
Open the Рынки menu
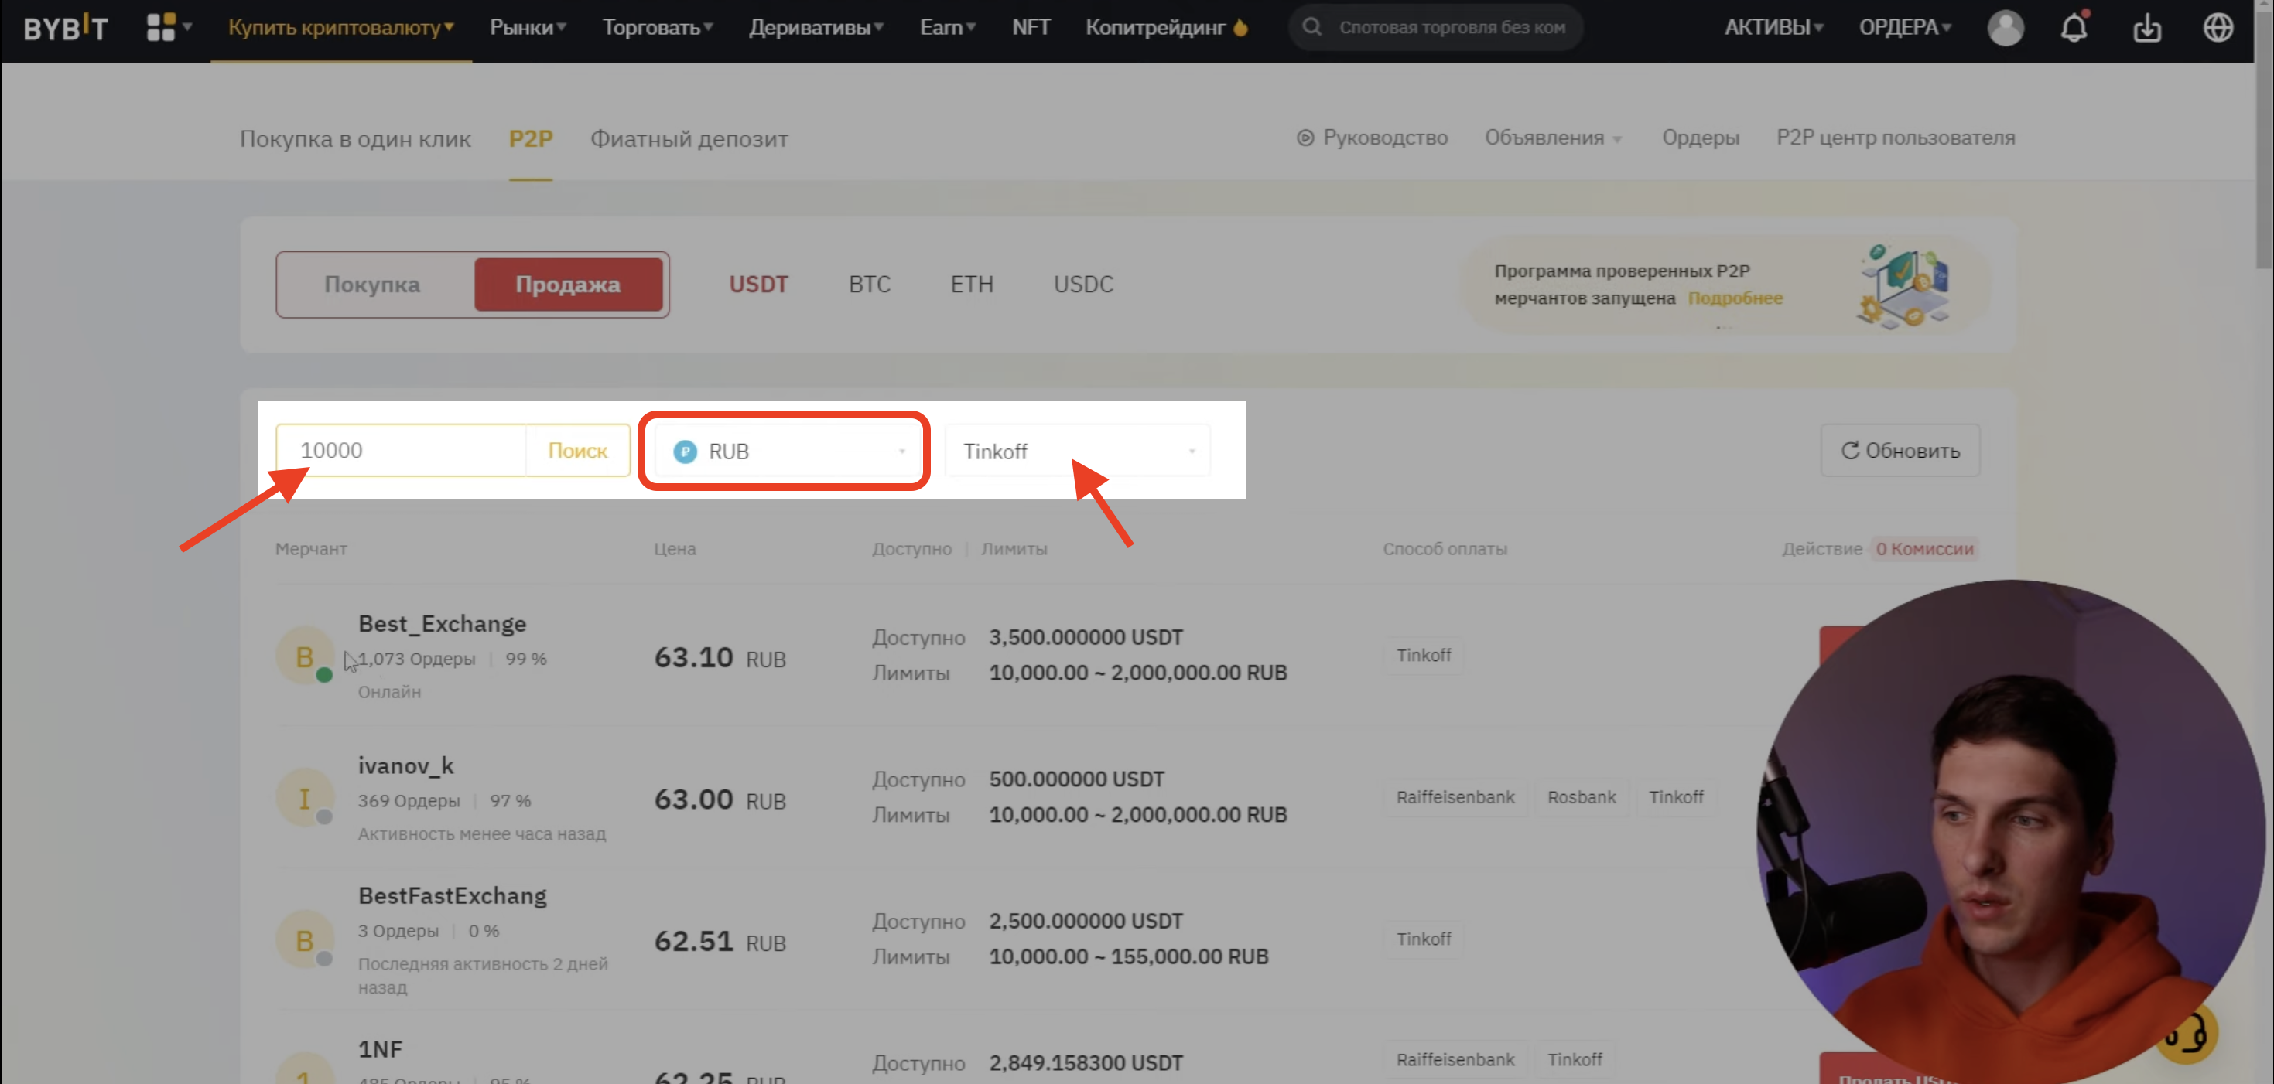click(x=528, y=27)
